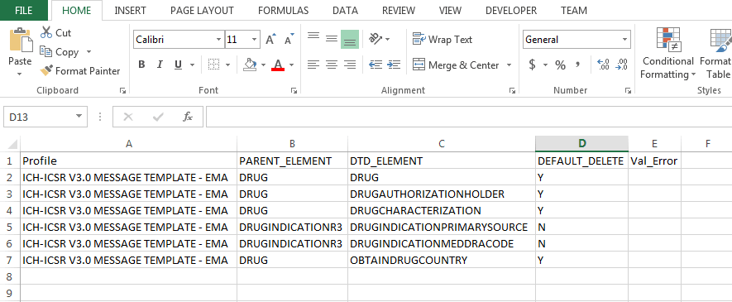The width and height of the screenshot is (732, 302).
Task: Select column D header
Action: 581,144
